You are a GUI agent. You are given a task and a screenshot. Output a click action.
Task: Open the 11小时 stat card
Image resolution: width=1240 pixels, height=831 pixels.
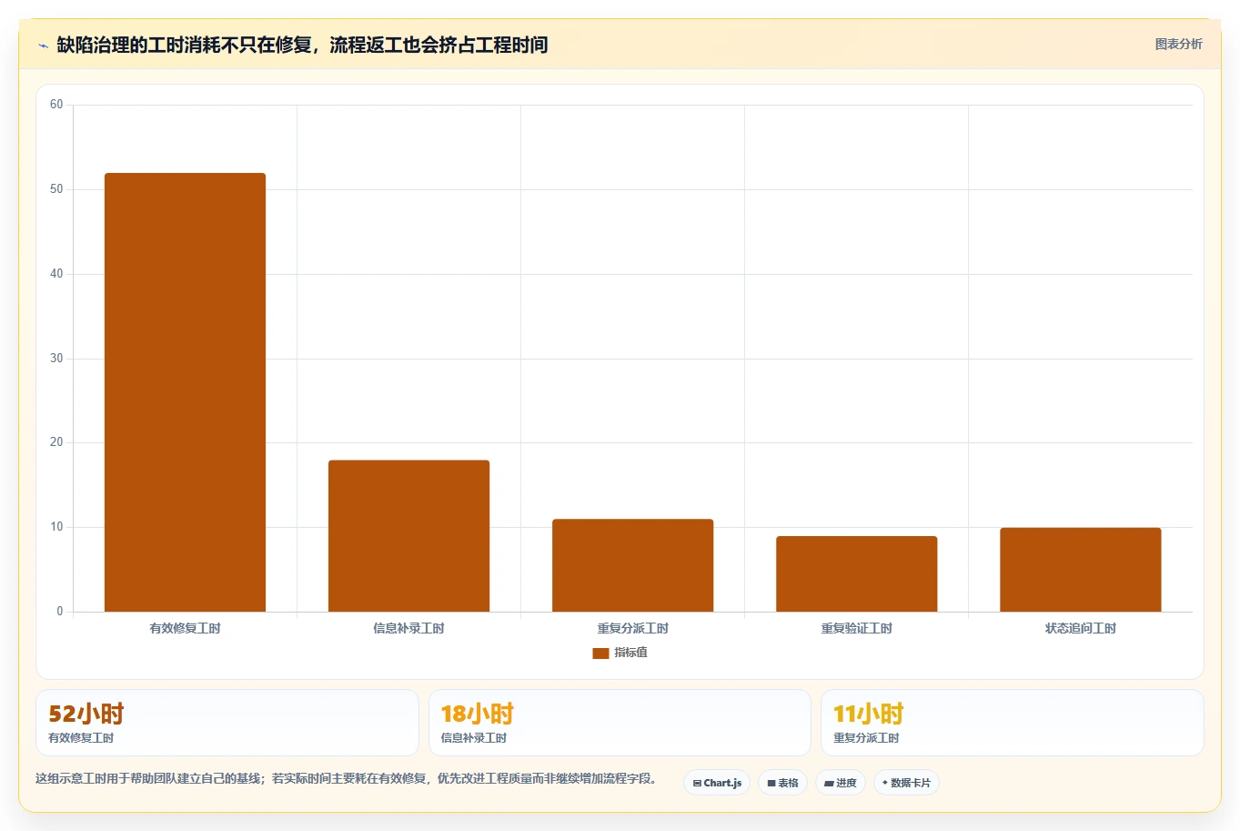(1012, 723)
